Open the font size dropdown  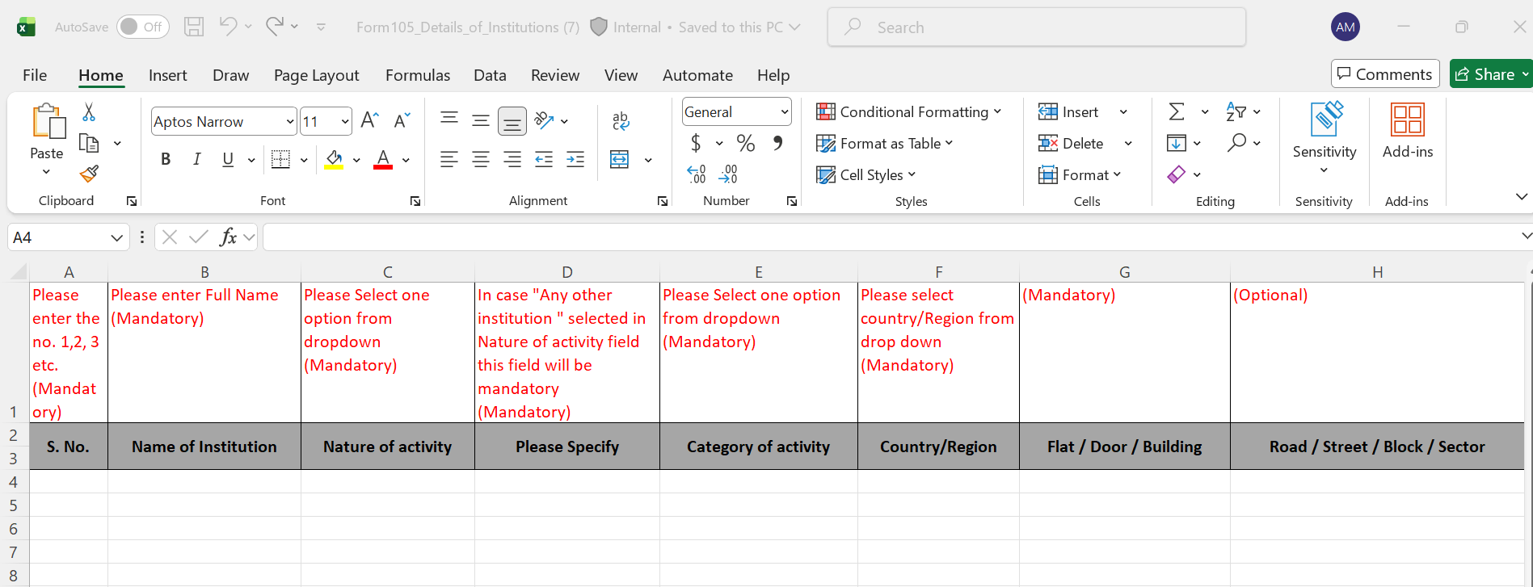pyautogui.click(x=345, y=122)
